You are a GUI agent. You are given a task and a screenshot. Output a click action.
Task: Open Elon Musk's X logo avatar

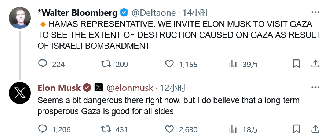pos(20,93)
